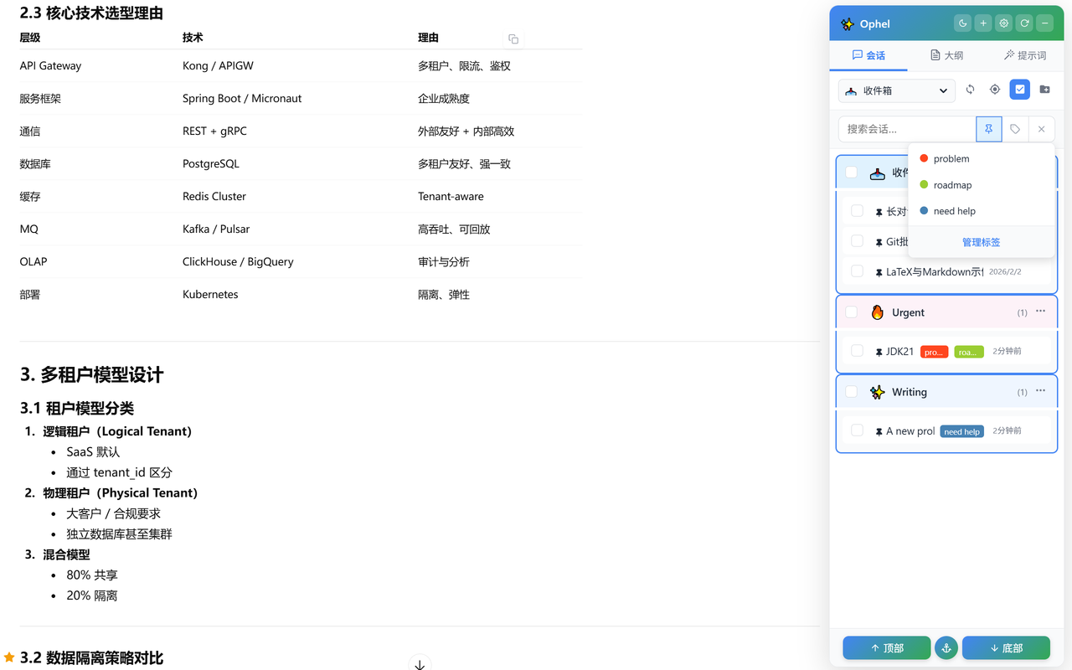This screenshot has height=670, width=1072.
Task: Click the locate target icon
Action: point(995,90)
